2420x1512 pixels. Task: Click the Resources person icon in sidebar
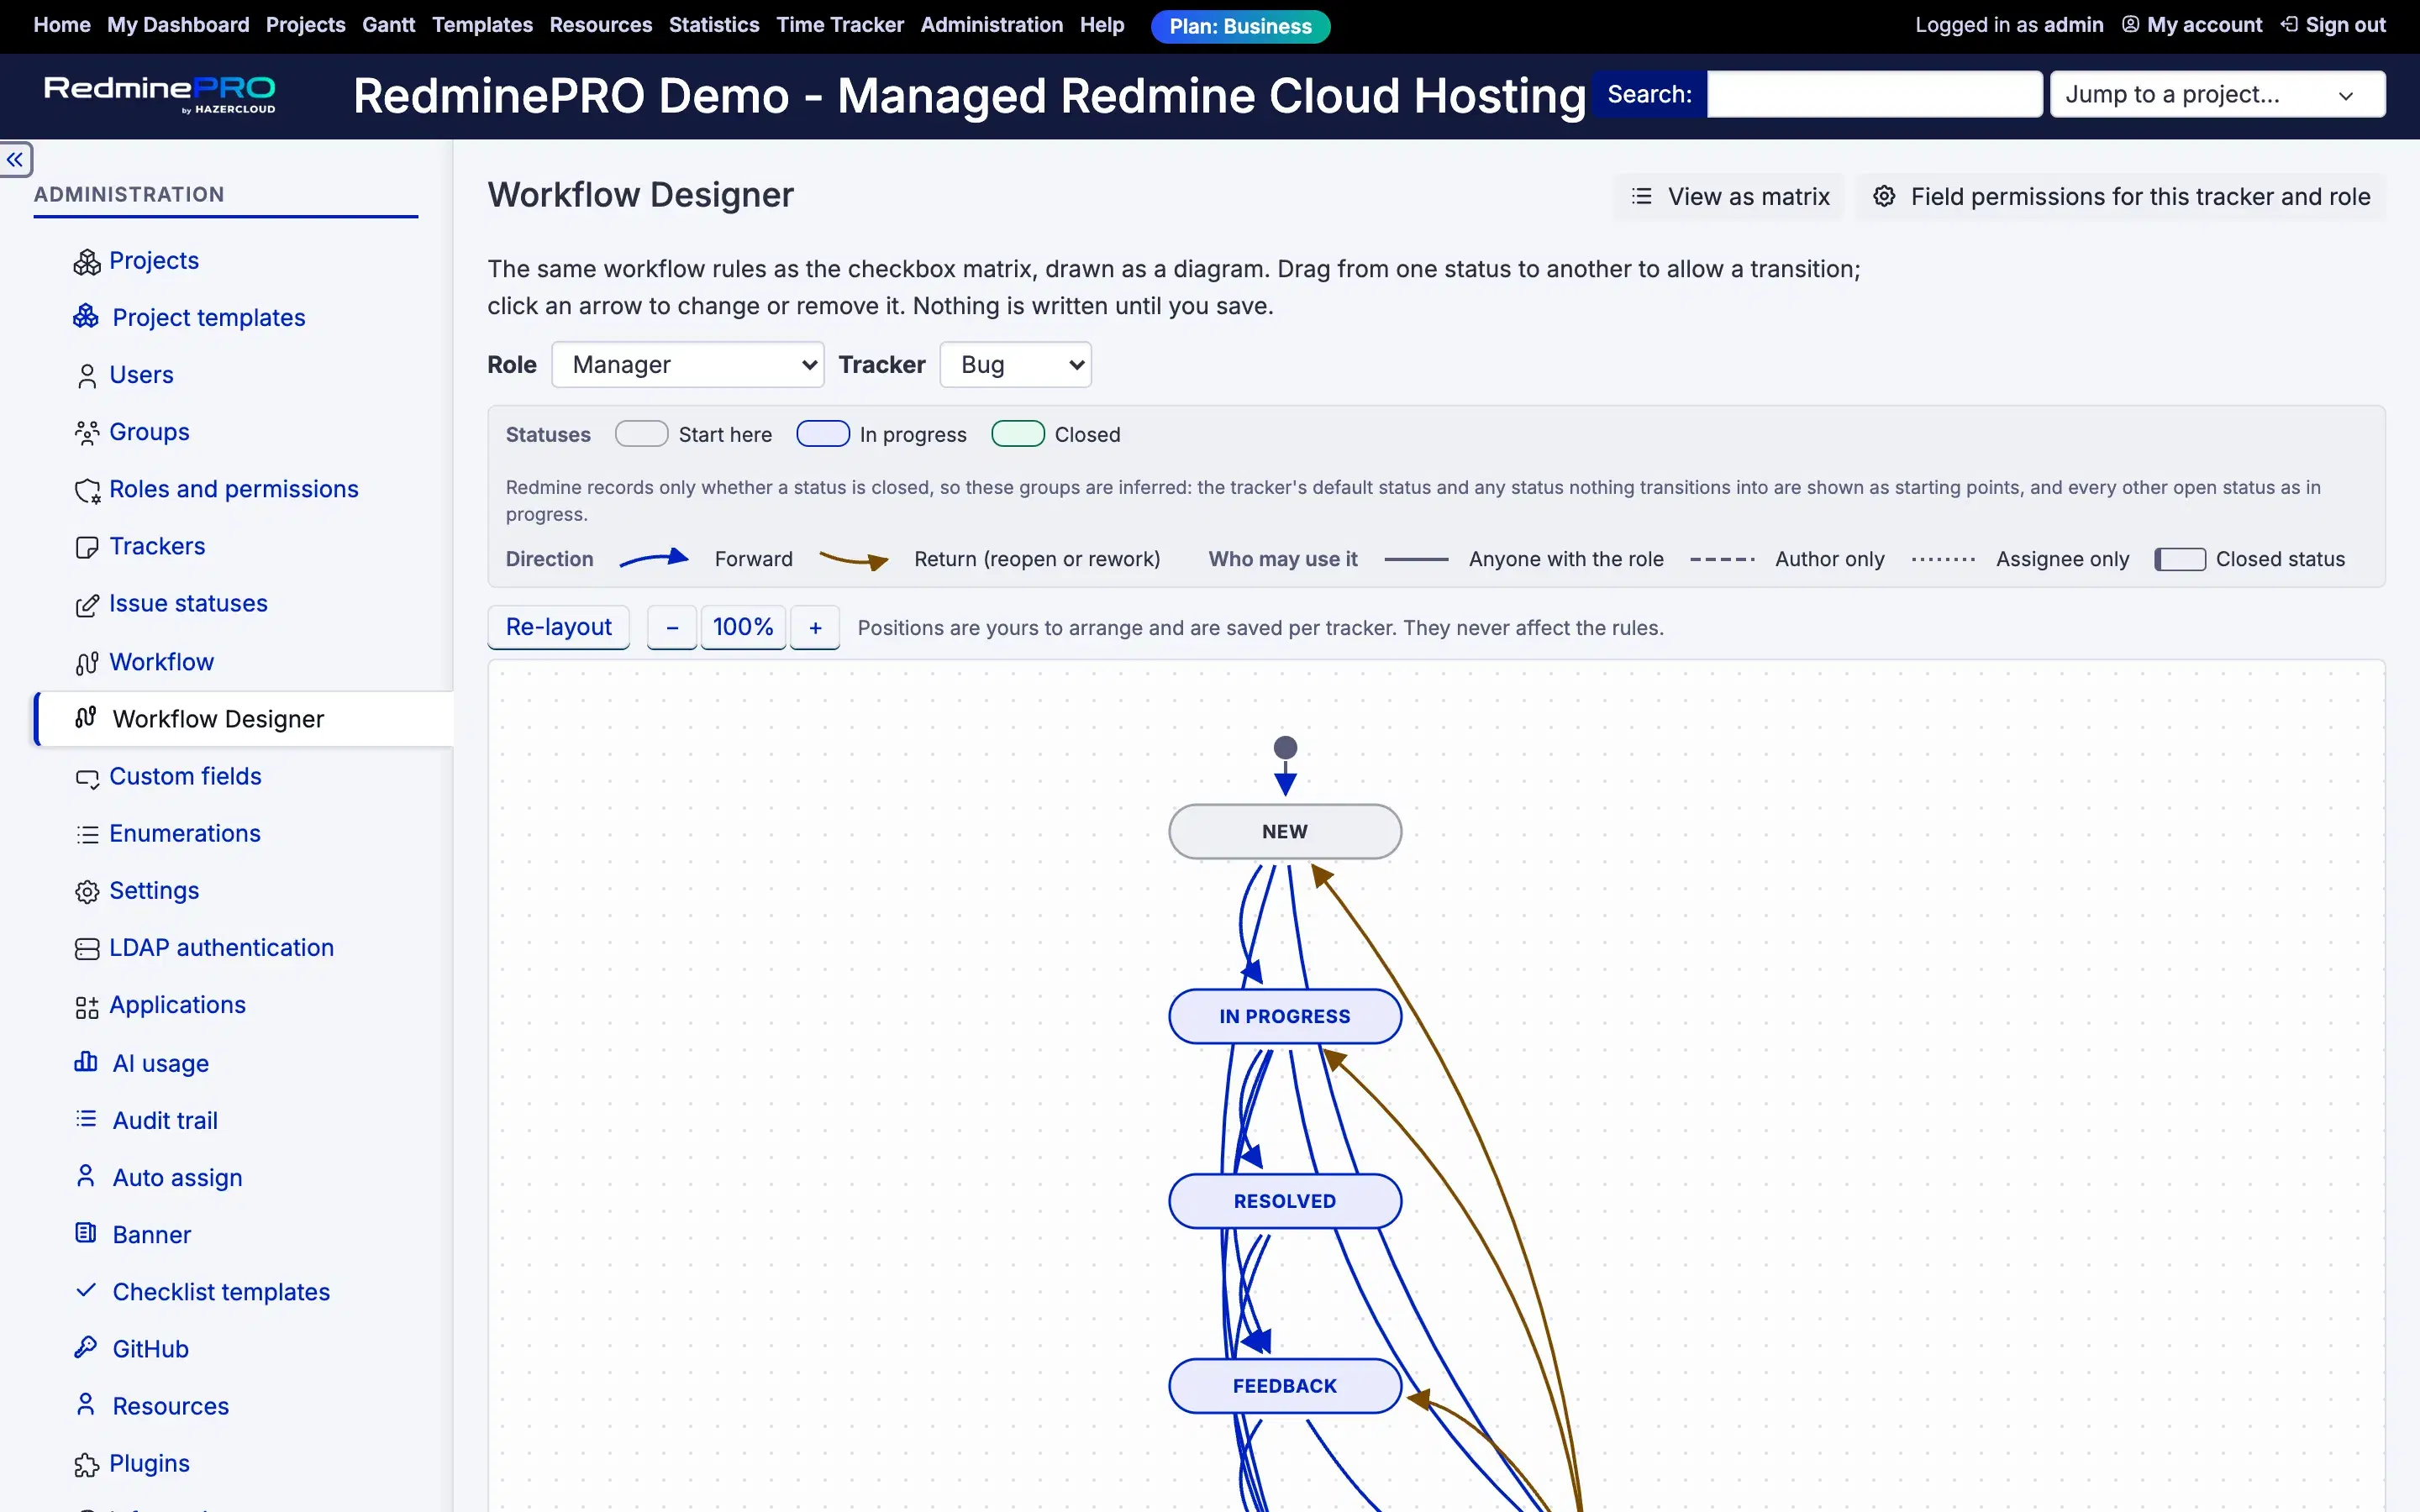coord(86,1405)
